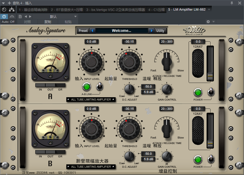Click channel B input level knob
The image size is (244, 175).
pos(92,129)
